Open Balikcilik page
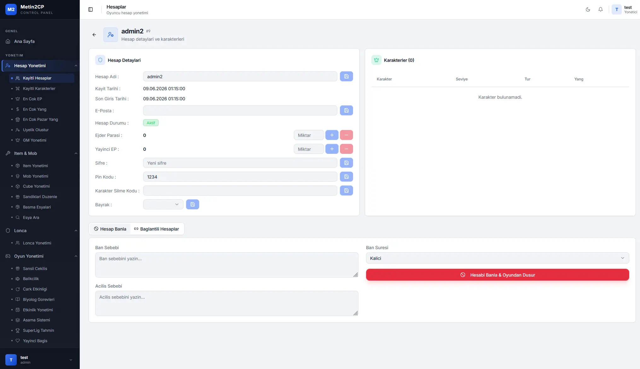 pyautogui.click(x=42, y=278)
